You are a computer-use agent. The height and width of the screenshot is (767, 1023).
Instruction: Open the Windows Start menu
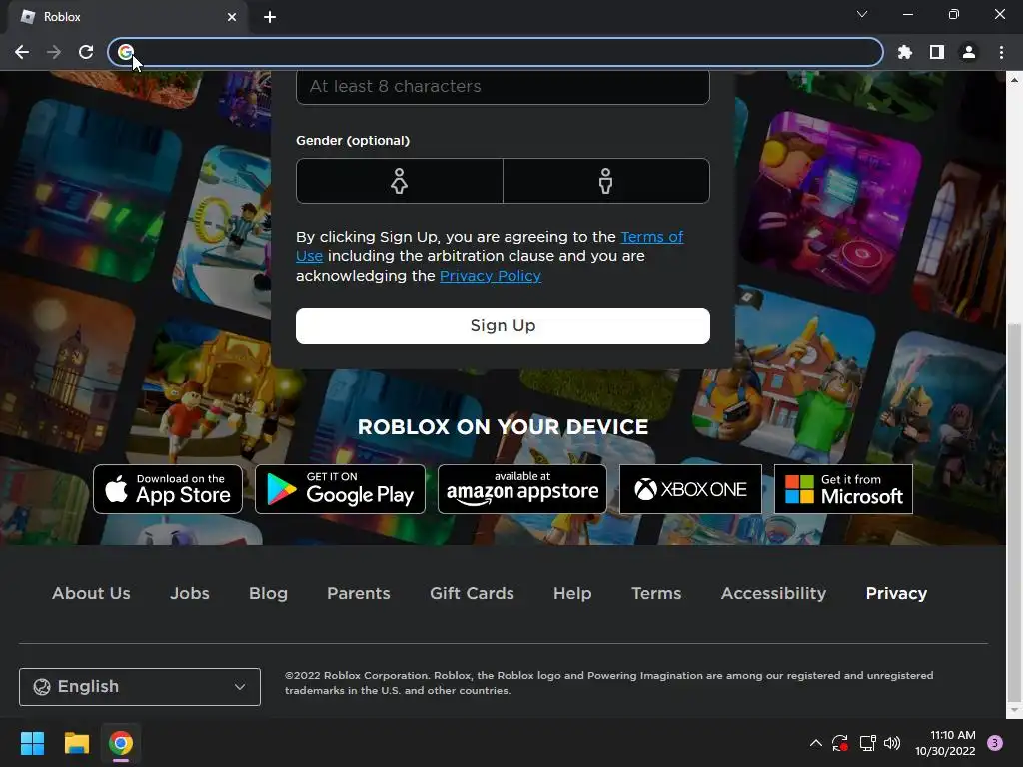point(32,743)
